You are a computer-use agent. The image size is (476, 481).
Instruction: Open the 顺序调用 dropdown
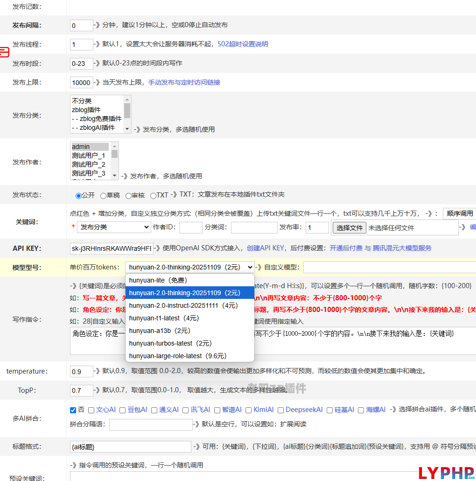point(459,213)
